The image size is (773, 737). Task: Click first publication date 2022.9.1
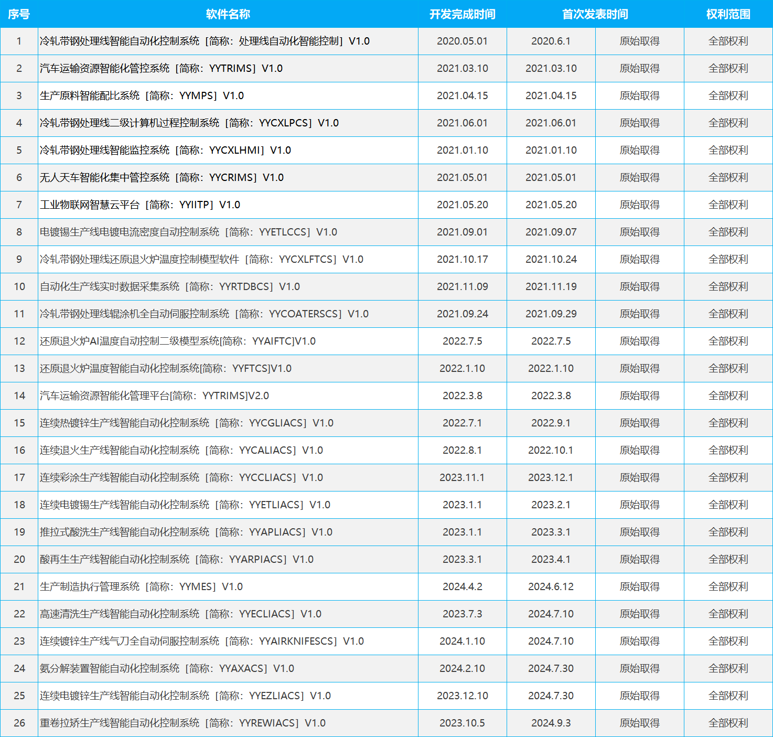tap(551, 423)
